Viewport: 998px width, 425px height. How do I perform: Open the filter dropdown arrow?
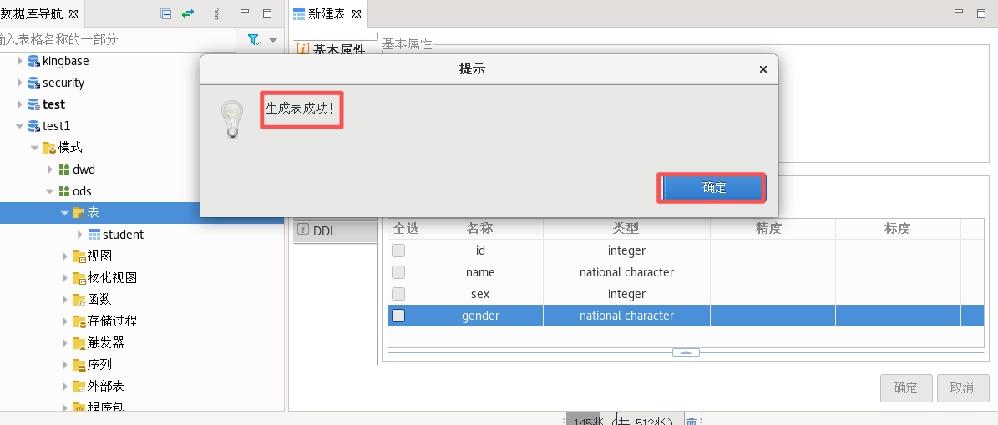(x=273, y=39)
